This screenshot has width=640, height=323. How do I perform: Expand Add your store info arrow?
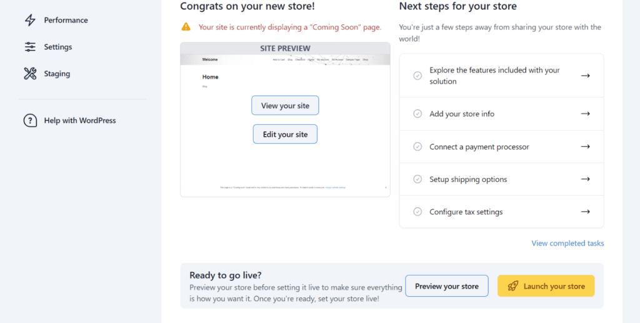(x=585, y=114)
